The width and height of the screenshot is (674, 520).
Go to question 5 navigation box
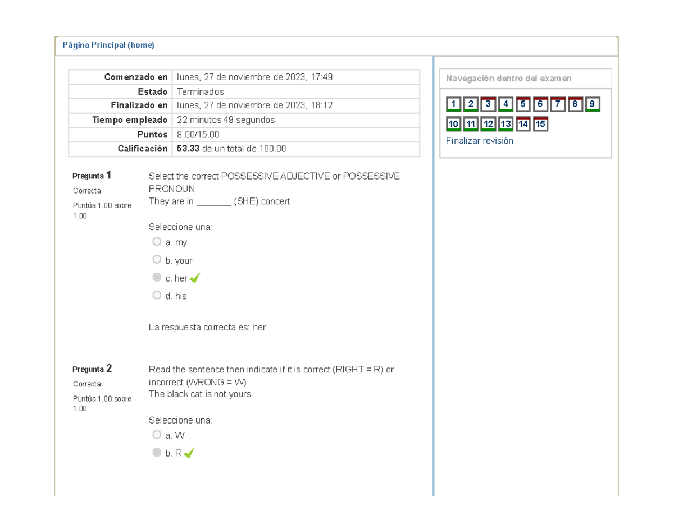pos(523,104)
